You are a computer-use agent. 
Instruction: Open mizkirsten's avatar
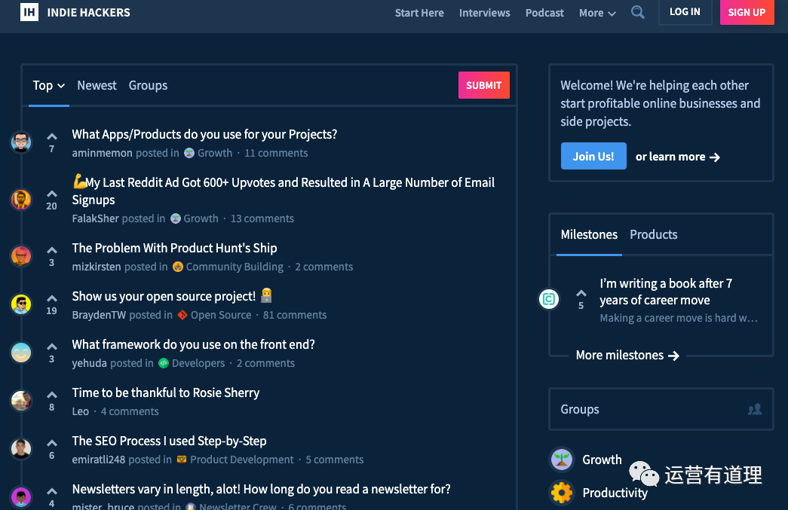(x=21, y=256)
